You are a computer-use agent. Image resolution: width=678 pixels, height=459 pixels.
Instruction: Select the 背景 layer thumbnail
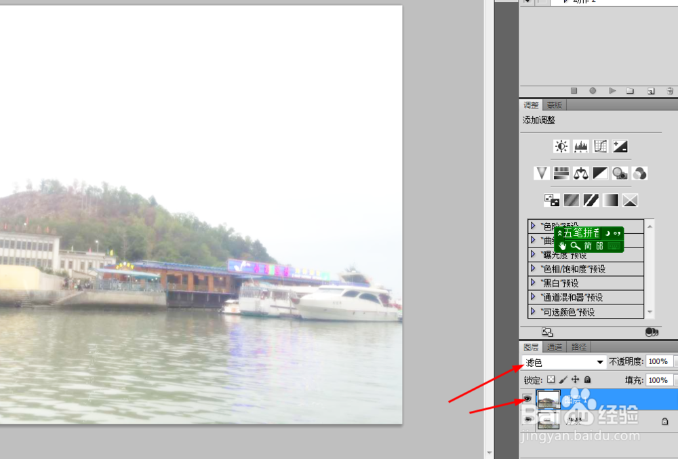click(549, 420)
